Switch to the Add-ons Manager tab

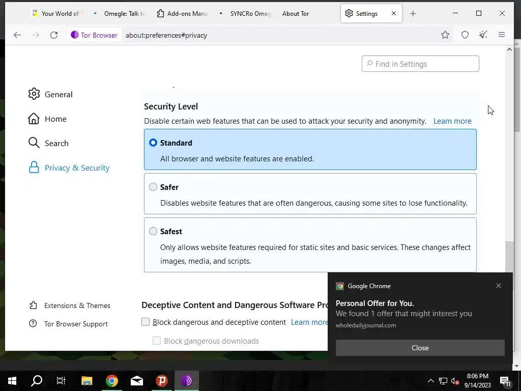(x=182, y=14)
